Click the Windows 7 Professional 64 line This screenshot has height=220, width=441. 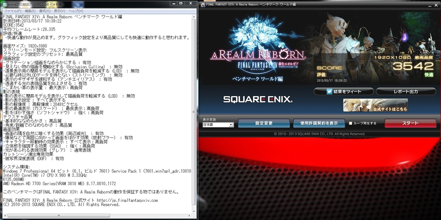97,171
